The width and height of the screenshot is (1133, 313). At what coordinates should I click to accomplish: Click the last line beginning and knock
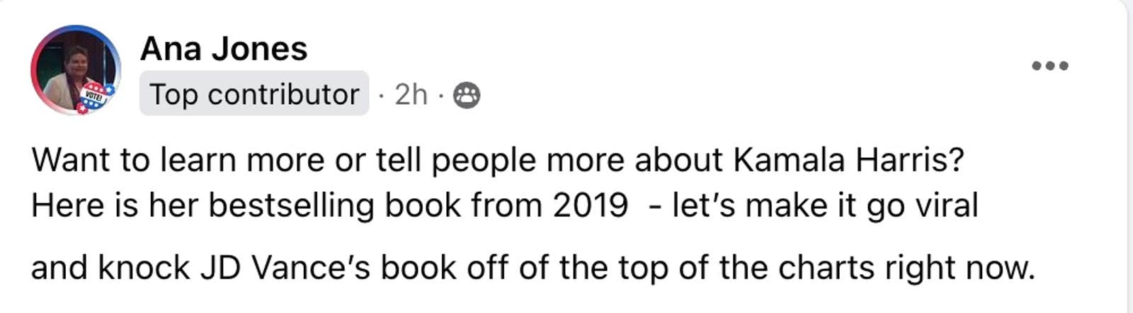pyautogui.click(x=533, y=268)
